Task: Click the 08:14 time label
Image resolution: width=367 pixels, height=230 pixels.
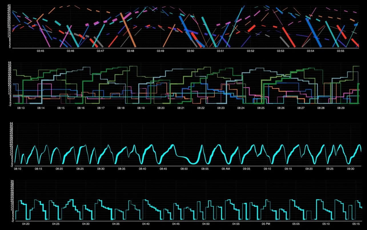Action: click(x=41, y=108)
